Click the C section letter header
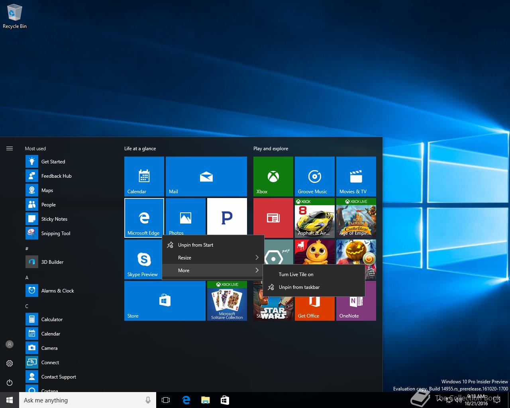Image resolution: width=510 pixels, height=408 pixels. (27, 306)
